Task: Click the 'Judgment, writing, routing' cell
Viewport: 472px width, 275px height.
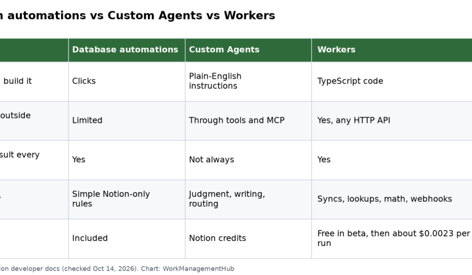Action: click(x=248, y=199)
